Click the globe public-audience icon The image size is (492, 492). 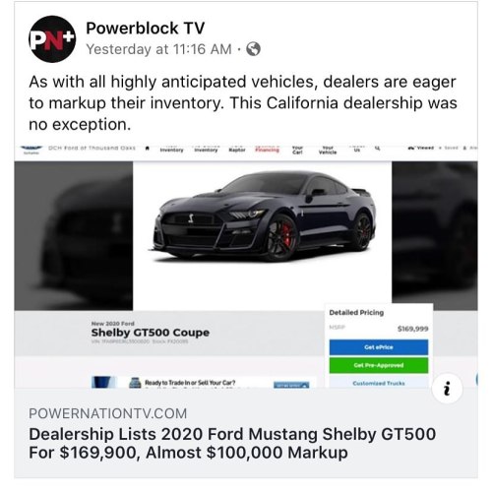tap(253, 49)
